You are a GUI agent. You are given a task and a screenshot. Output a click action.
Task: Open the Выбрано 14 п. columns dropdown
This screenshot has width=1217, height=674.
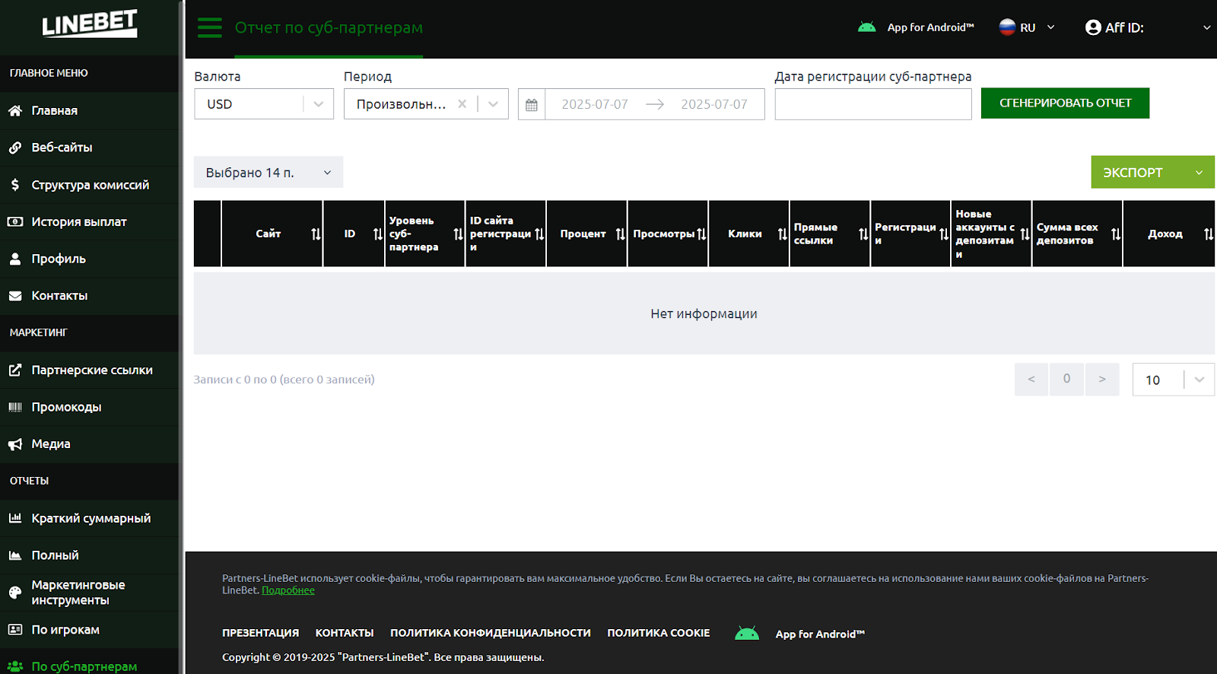pyautogui.click(x=269, y=173)
